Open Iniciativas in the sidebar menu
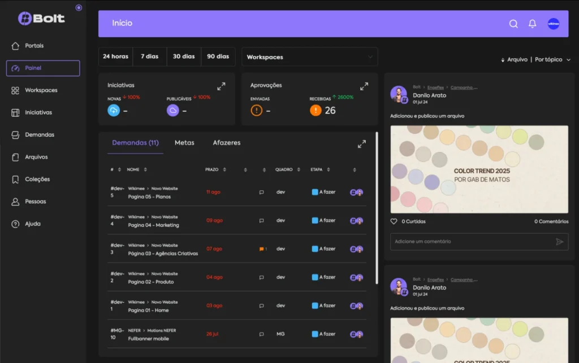This screenshot has height=363, width=579. (38, 112)
